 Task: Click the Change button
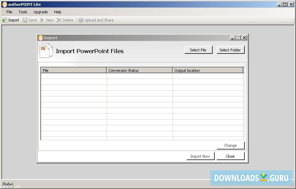coord(230,145)
